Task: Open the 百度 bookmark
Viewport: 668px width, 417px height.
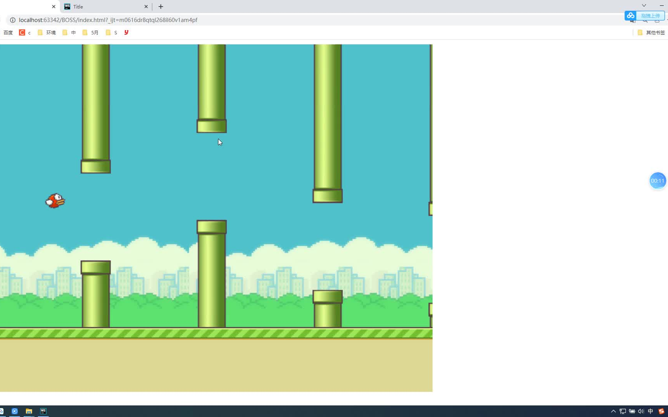Action: click(8, 33)
